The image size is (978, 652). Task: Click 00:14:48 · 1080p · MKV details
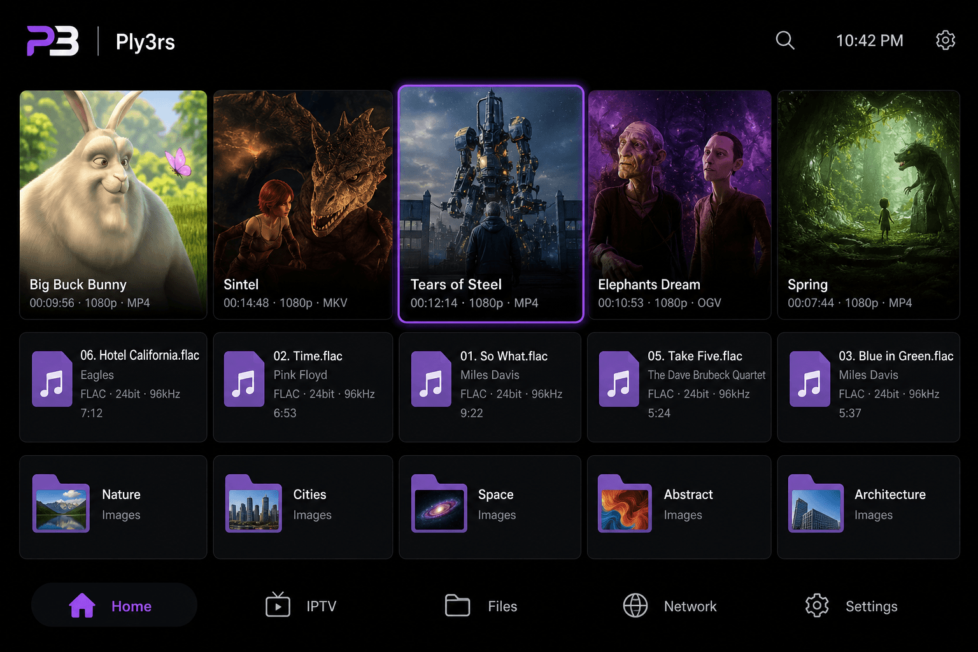pyautogui.click(x=285, y=303)
